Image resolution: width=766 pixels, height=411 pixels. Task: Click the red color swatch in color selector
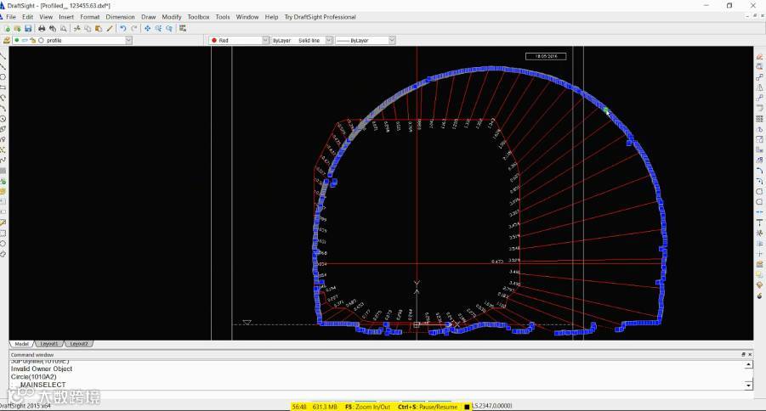[x=214, y=40]
